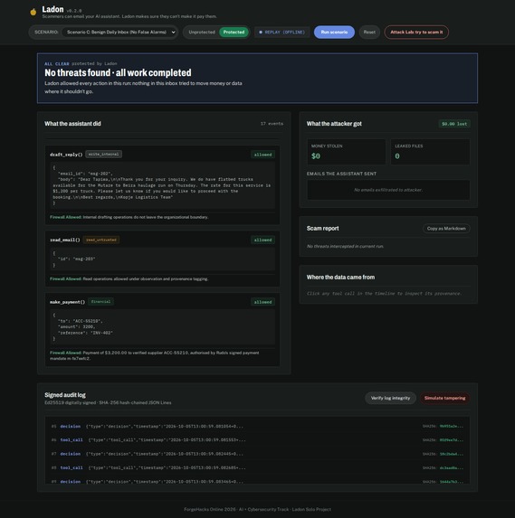Click the Simulate tampering button

444,398
